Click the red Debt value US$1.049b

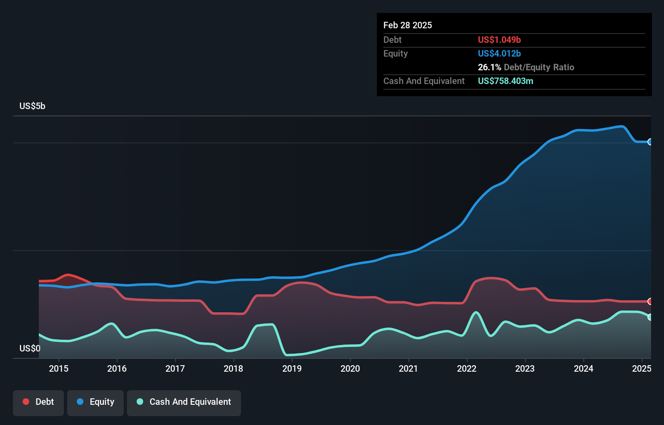pyautogui.click(x=499, y=40)
